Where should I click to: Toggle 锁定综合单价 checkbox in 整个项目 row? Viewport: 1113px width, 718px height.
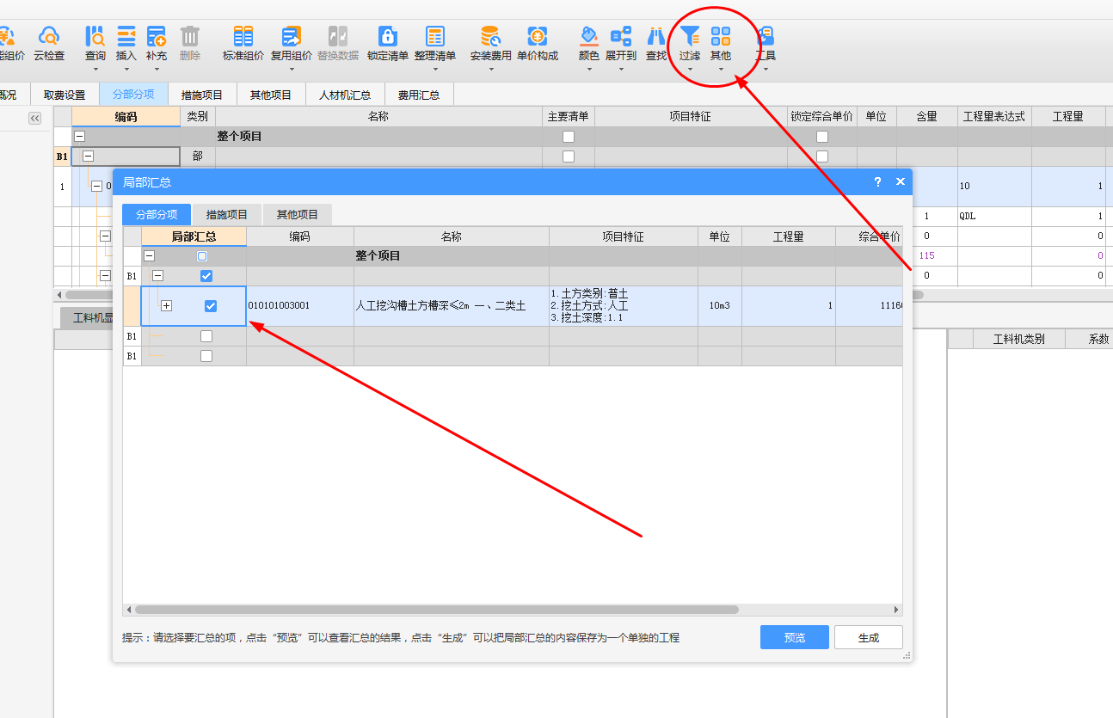pos(822,137)
